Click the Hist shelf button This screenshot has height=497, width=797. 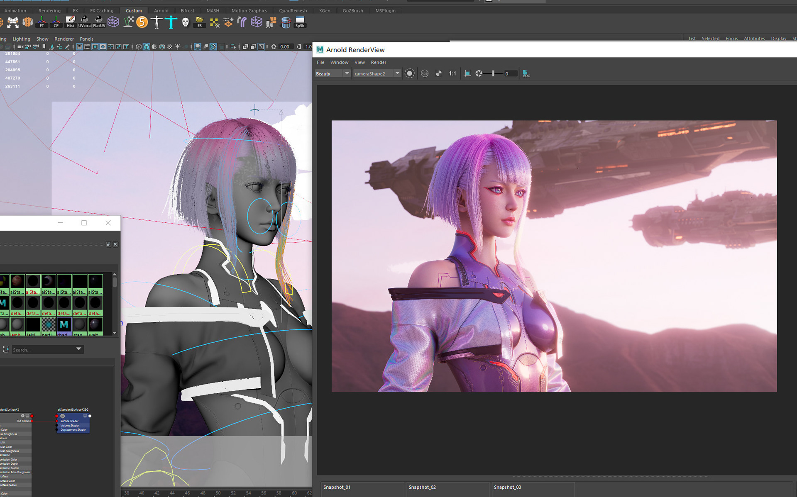click(70, 22)
